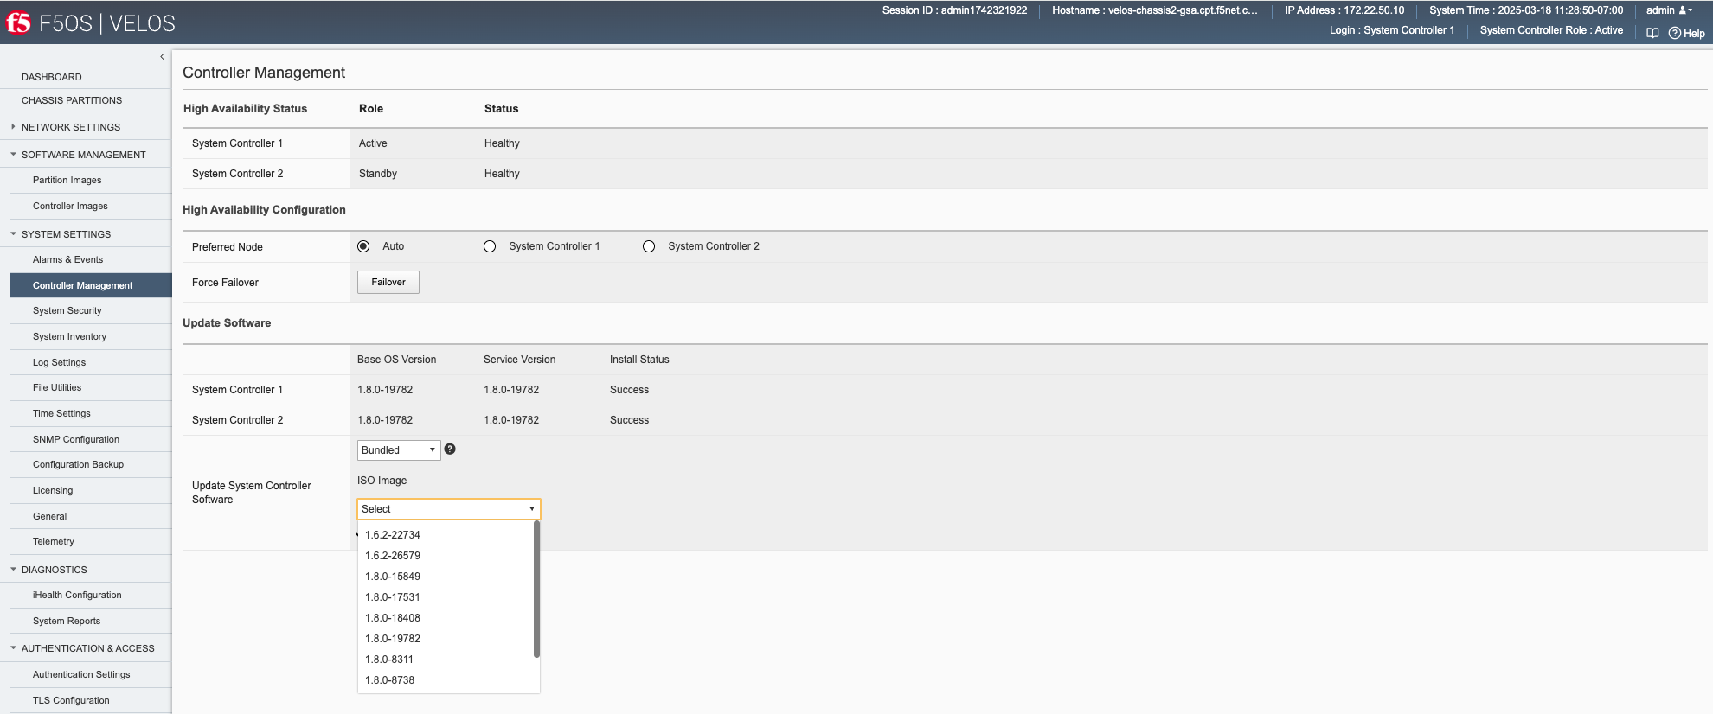Open the admin user menu
1713x714 pixels.
(1669, 10)
